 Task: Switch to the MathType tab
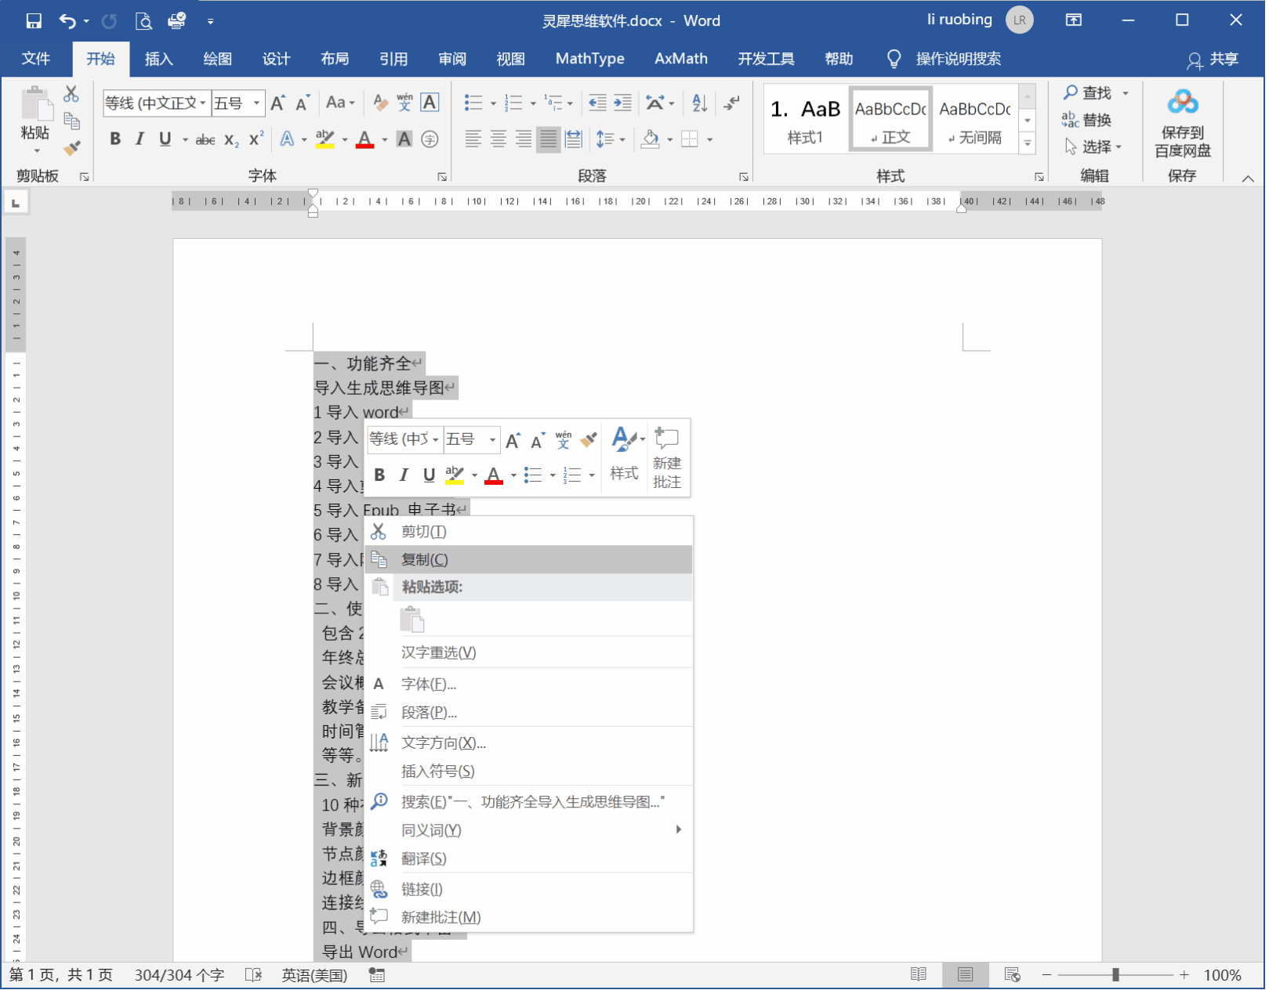(x=591, y=60)
